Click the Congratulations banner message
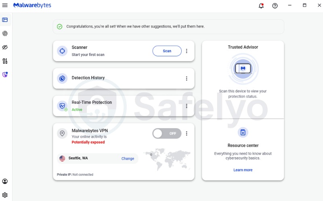 click(135, 27)
